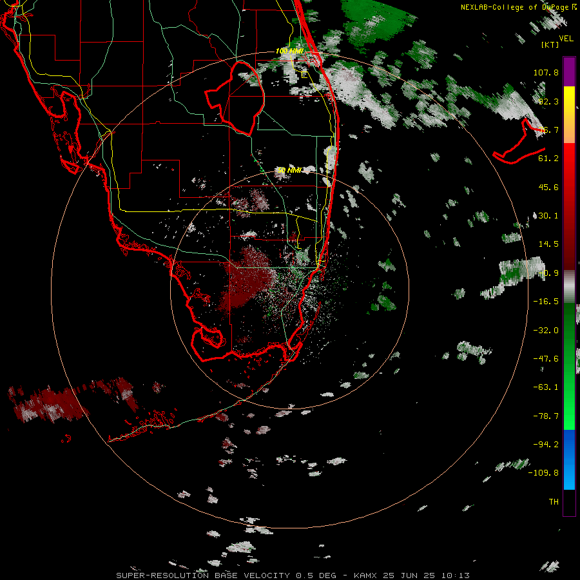
Task: Select the 30.1 legend value
Action: click(548, 216)
